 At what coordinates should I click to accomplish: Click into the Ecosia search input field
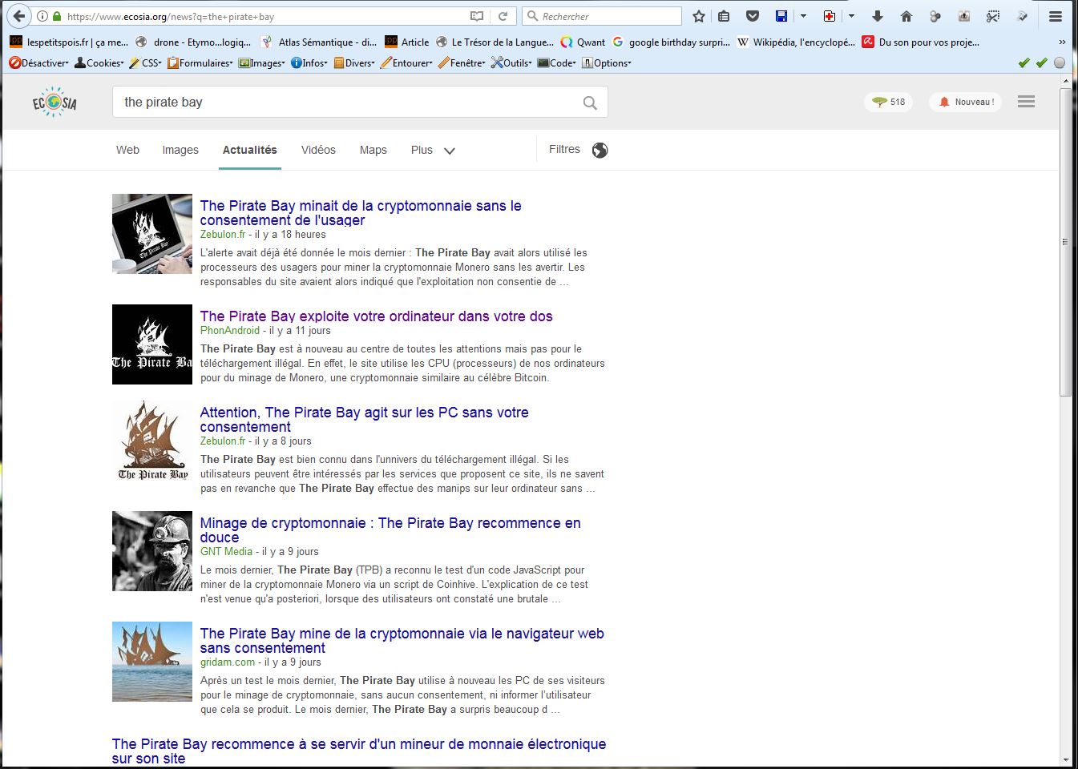tap(345, 103)
